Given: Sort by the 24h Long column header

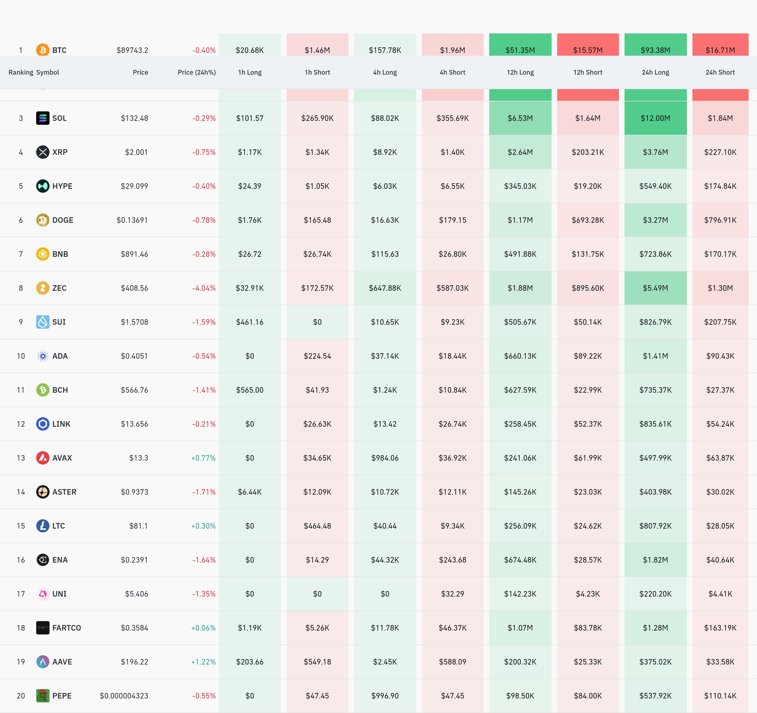Looking at the screenshot, I should point(655,72).
